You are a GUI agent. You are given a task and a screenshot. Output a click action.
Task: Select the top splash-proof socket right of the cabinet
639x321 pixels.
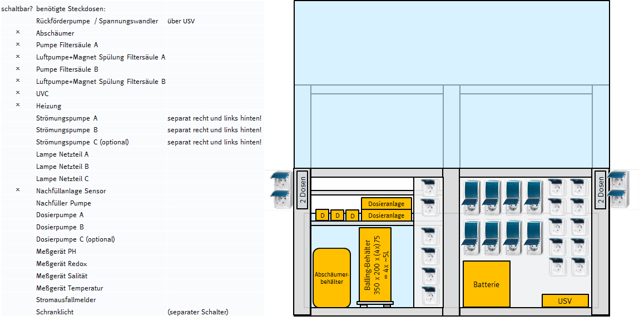618,180
